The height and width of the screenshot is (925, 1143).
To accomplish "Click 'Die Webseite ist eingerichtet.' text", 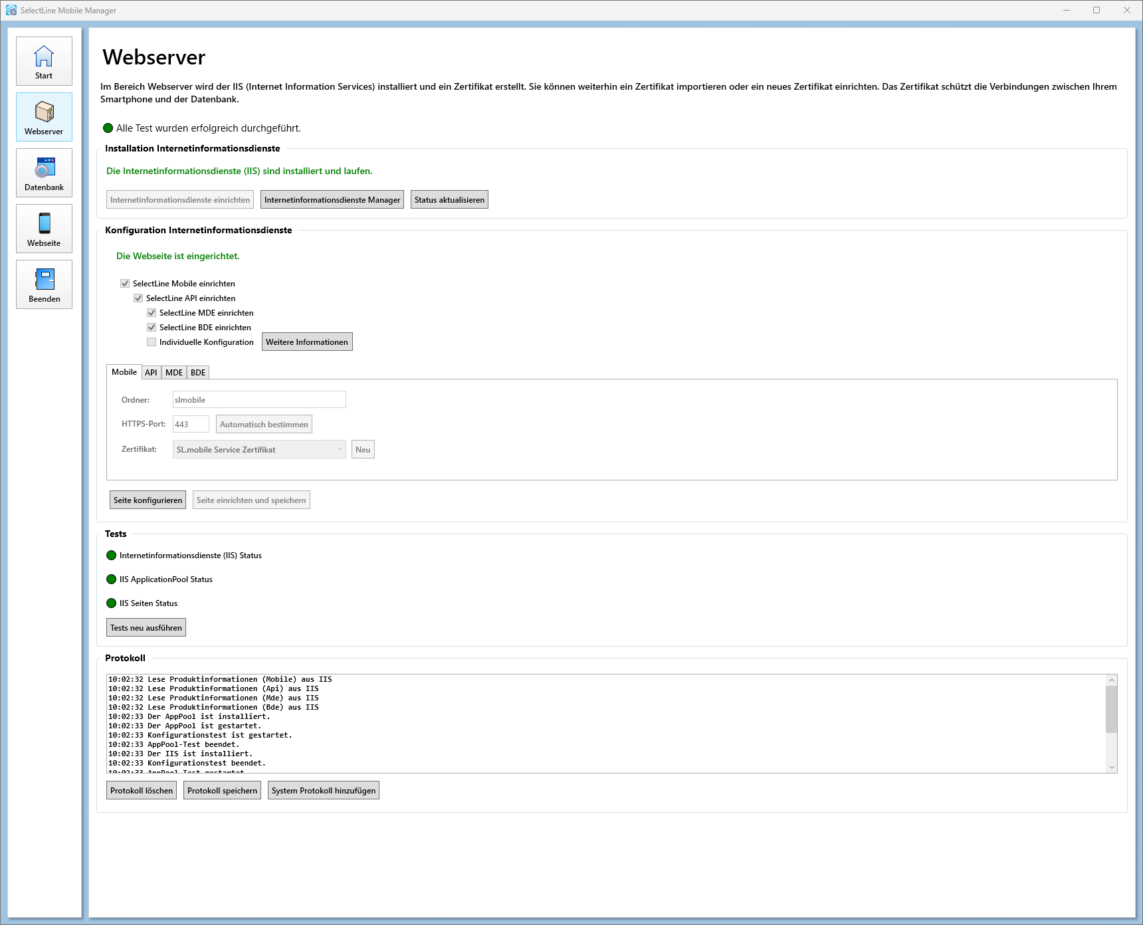I will pos(178,256).
